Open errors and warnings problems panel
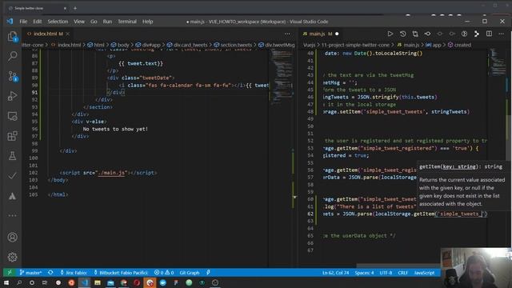 (164, 273)
